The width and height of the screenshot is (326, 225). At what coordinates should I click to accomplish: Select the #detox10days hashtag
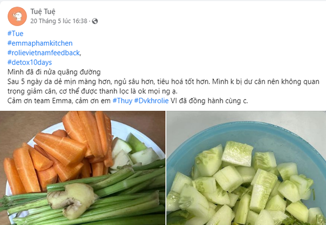[x=29, y=62]
